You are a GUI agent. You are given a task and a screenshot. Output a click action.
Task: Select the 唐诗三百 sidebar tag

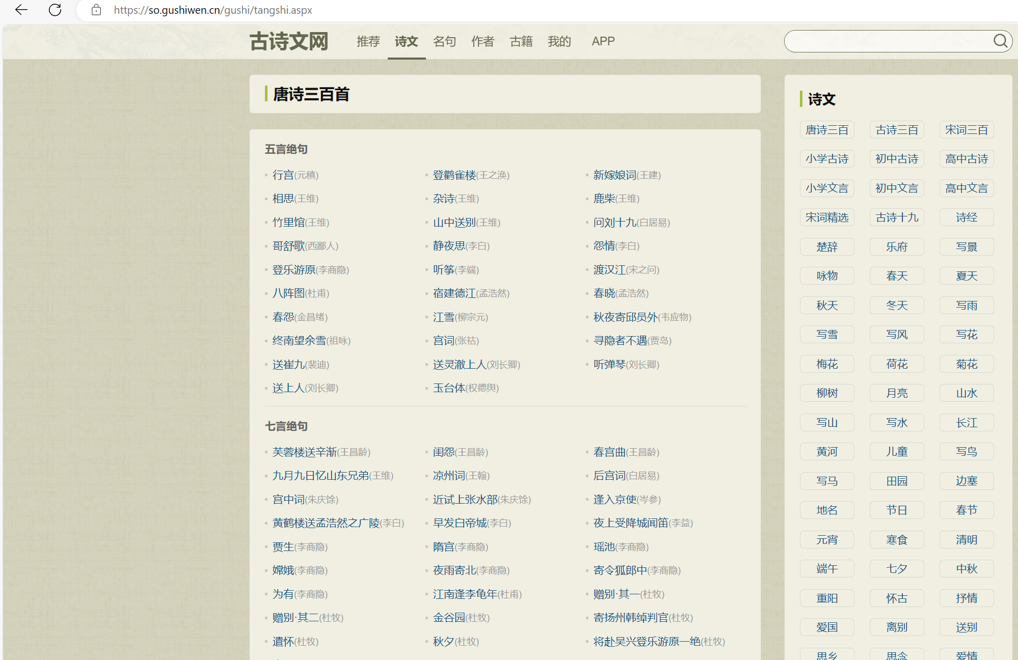[827, 129]
